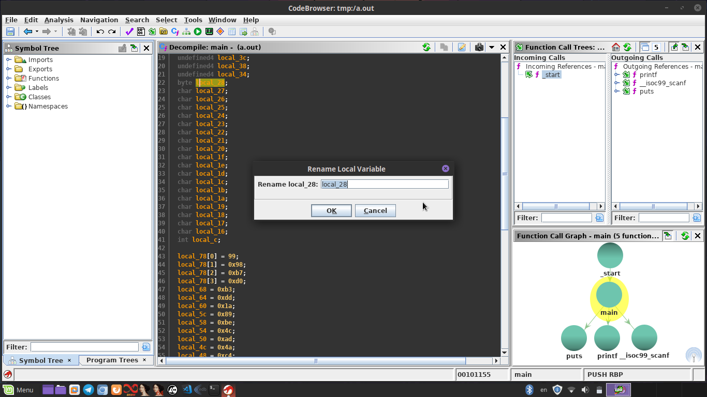Click the Outgoing Calls filter options icon
The image size is (707, 397).
(x=697, y=218)
